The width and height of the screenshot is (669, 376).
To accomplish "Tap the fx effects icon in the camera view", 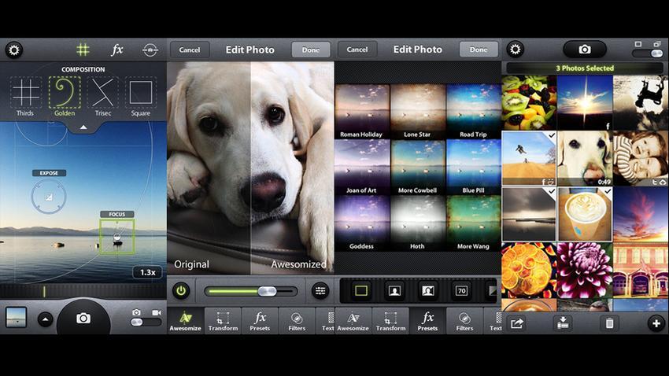I will [x=117, y=50].
